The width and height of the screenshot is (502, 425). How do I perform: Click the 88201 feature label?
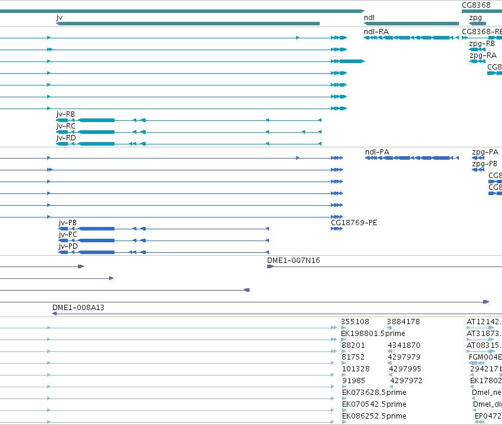353,345
